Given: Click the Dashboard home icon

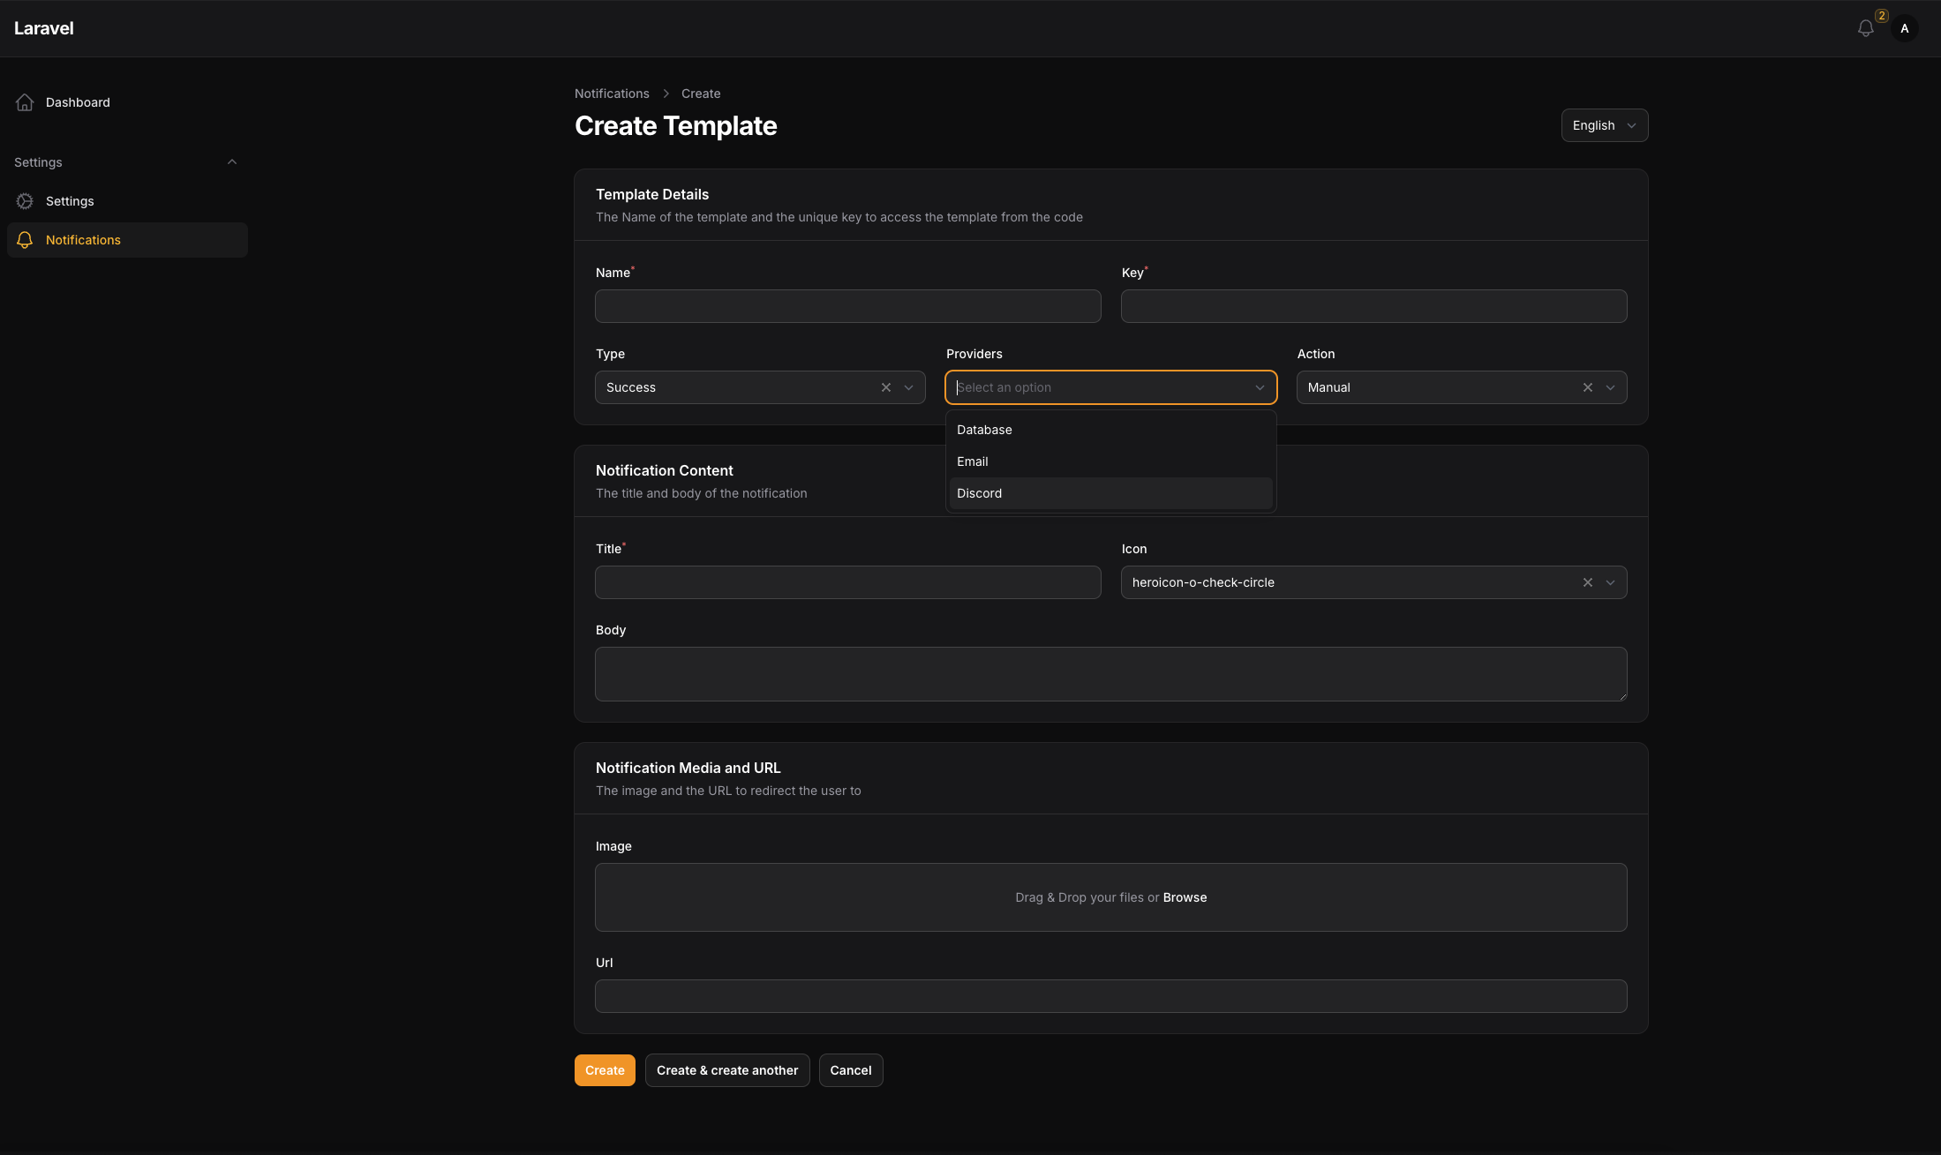Looking at the screenshot, I should point(25,102).
